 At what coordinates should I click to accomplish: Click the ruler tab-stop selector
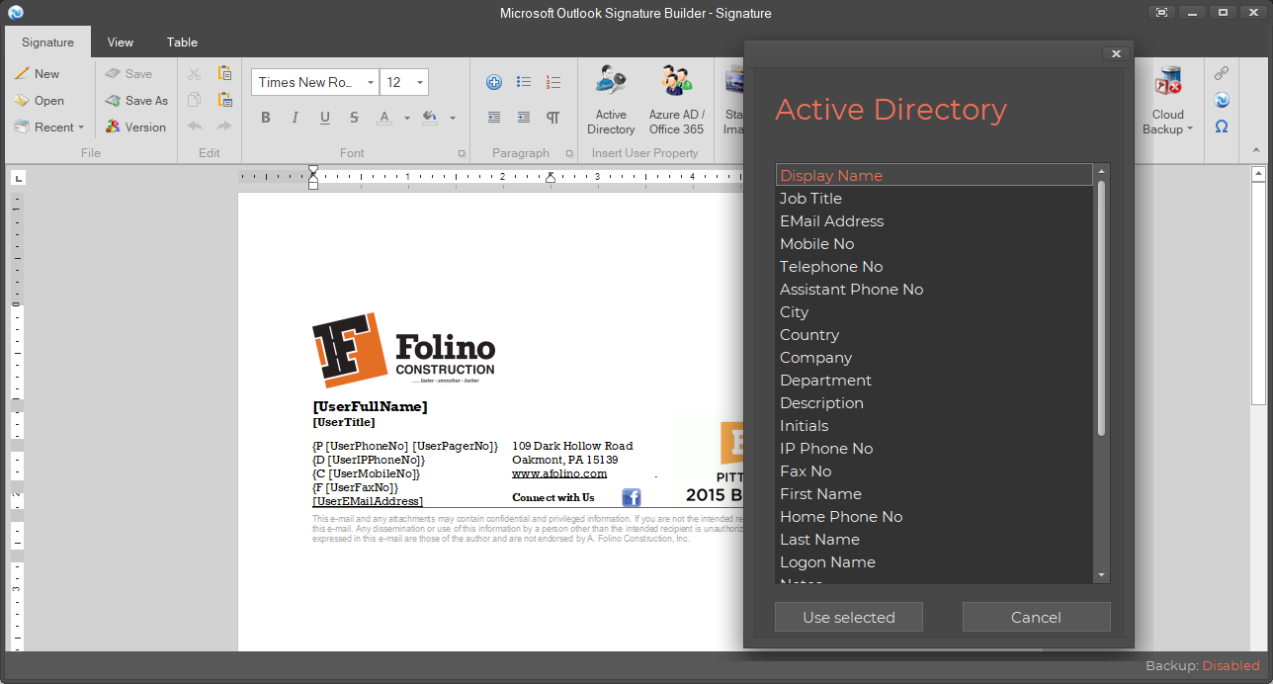pyautogui.click(x=19, y=178)
